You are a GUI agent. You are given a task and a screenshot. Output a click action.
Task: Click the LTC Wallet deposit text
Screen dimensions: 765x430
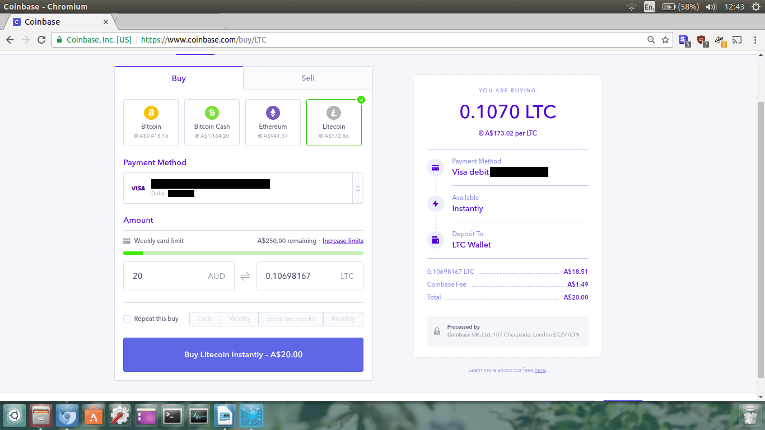(472, 245)
